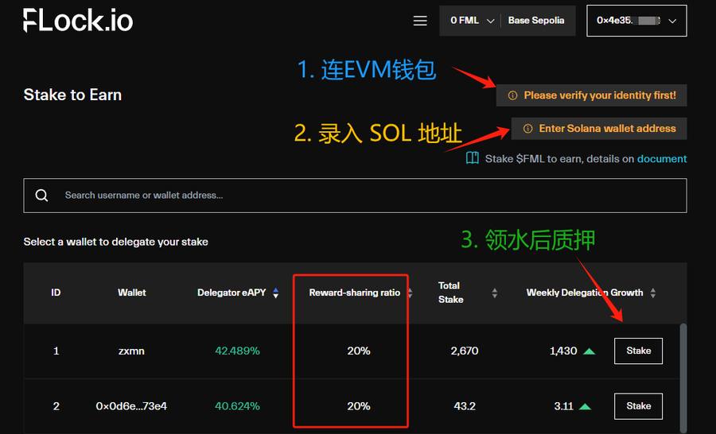
Task: Click info icon beside verify identity message
Action: pos(513,95)
